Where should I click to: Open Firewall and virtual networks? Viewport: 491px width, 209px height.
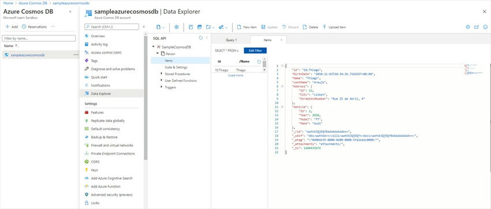[112, 145]
